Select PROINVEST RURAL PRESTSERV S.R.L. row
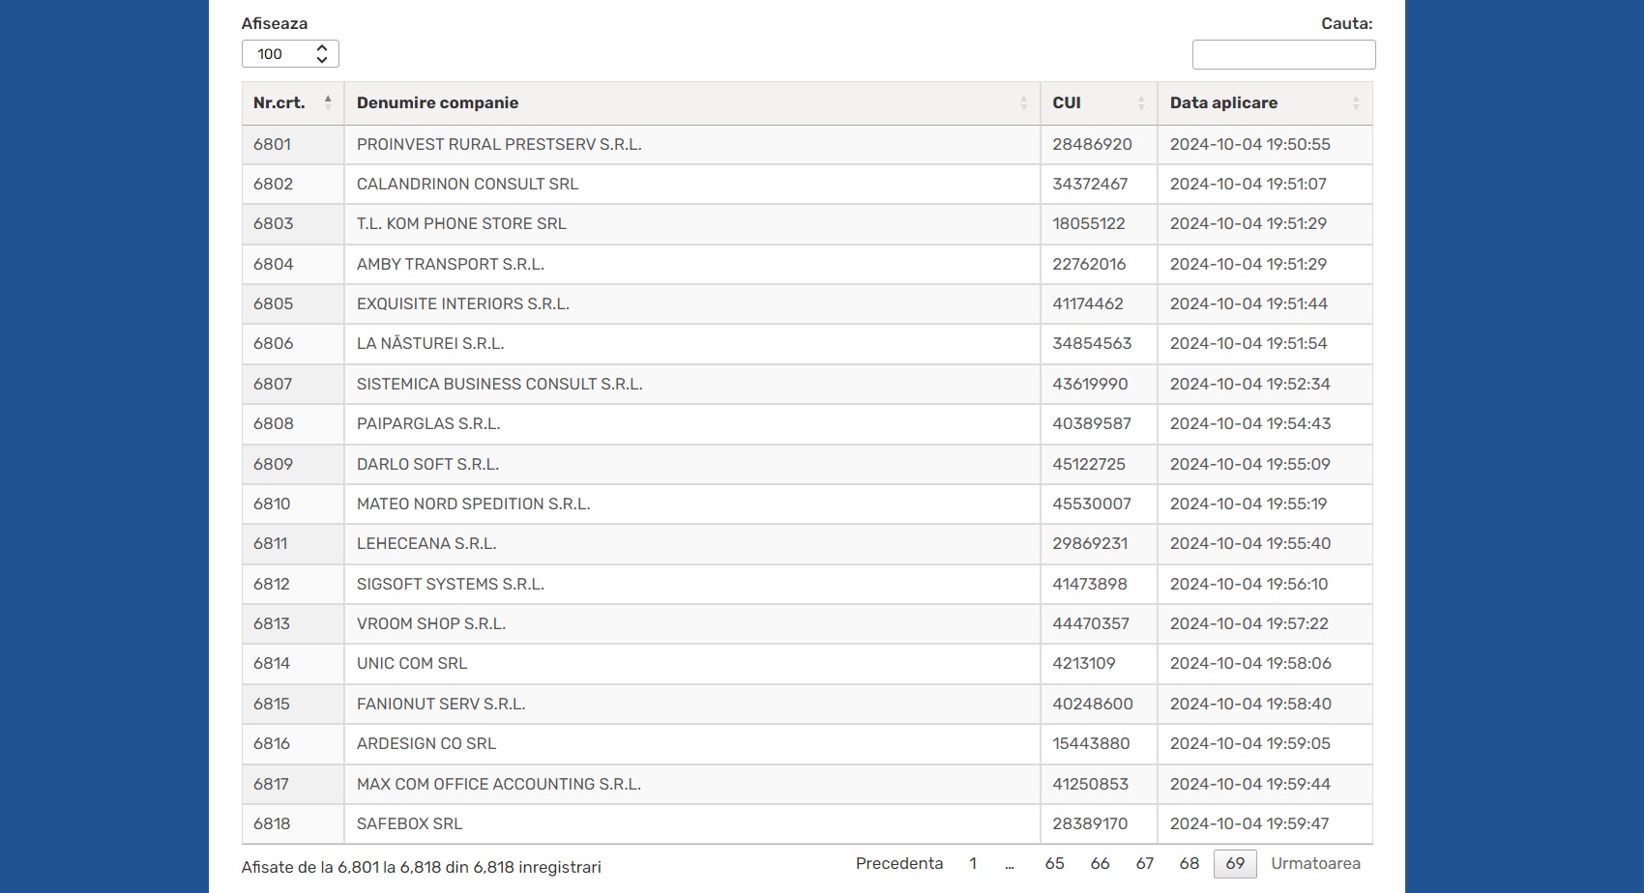This screenshot has width=1644, height=893. 807,145
